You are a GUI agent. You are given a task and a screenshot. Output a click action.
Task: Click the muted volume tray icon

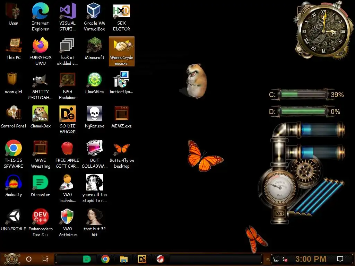284,259
